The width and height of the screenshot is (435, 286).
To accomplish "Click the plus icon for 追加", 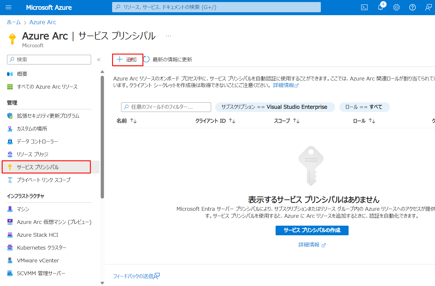I will [x=119, y=59].
